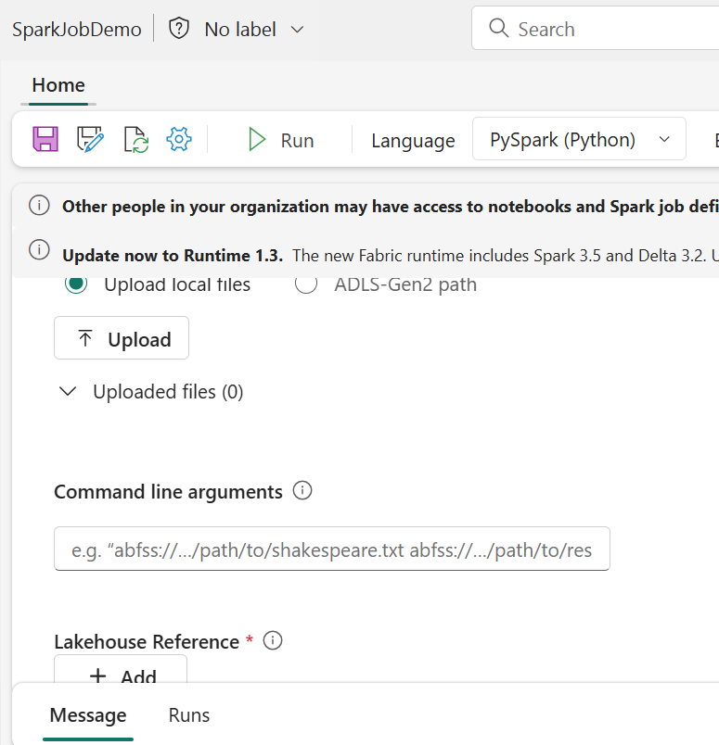Click the document refresh icon

click(x=135, y=140)
